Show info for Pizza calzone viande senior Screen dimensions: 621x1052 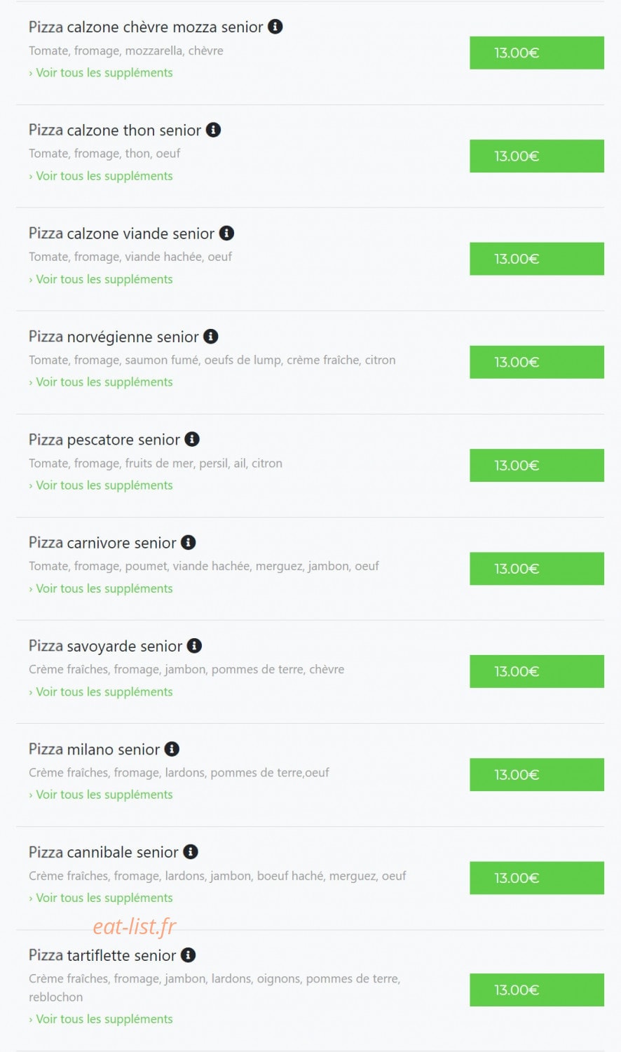(x=226, y=233)
